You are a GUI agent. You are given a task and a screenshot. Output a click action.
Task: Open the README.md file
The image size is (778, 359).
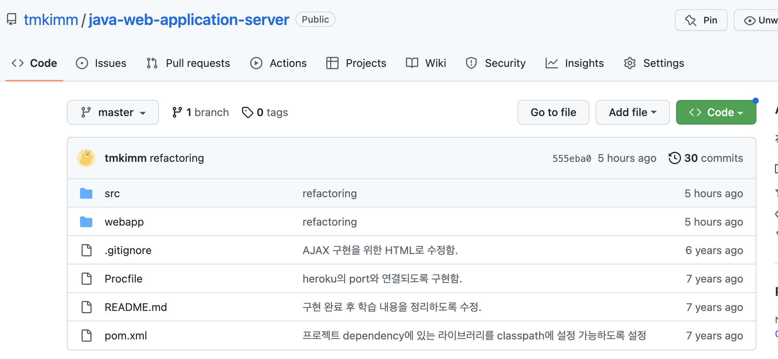click(x=136, y=307)
